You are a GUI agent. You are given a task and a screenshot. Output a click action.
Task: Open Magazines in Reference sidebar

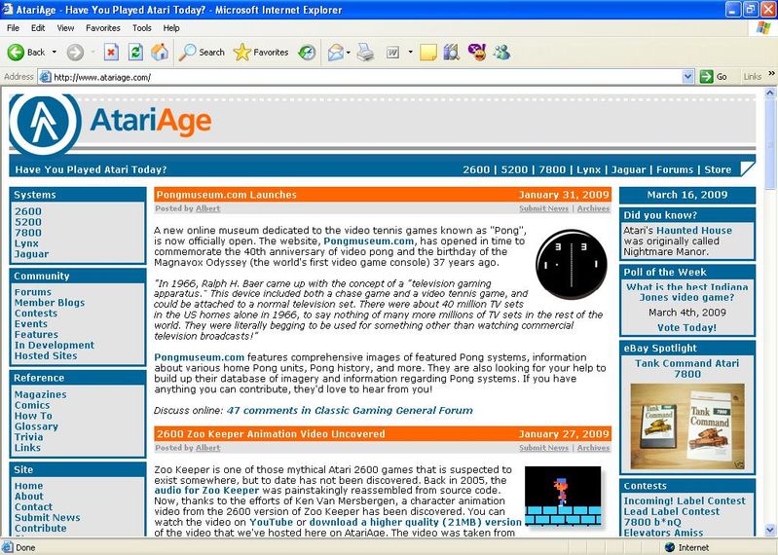[40, 394]
